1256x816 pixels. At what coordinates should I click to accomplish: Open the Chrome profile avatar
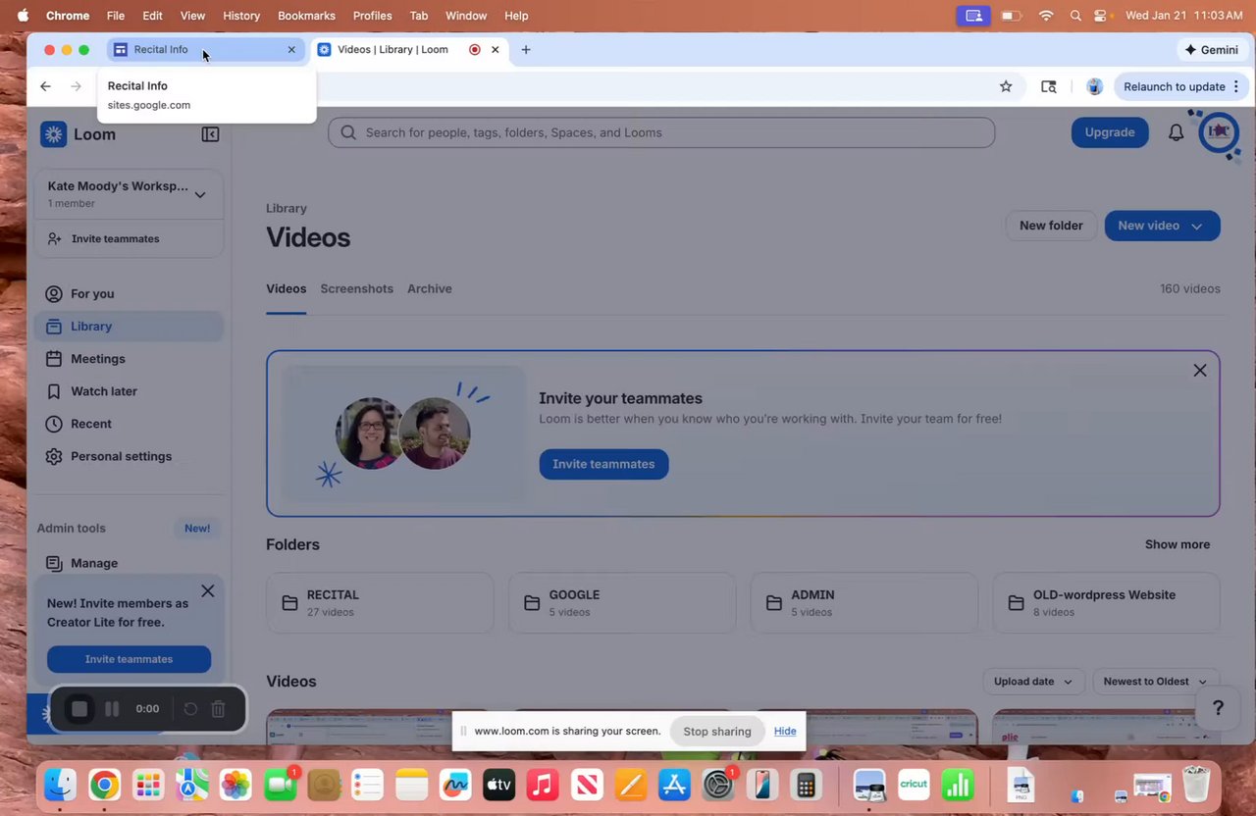tap(1094, 86)
